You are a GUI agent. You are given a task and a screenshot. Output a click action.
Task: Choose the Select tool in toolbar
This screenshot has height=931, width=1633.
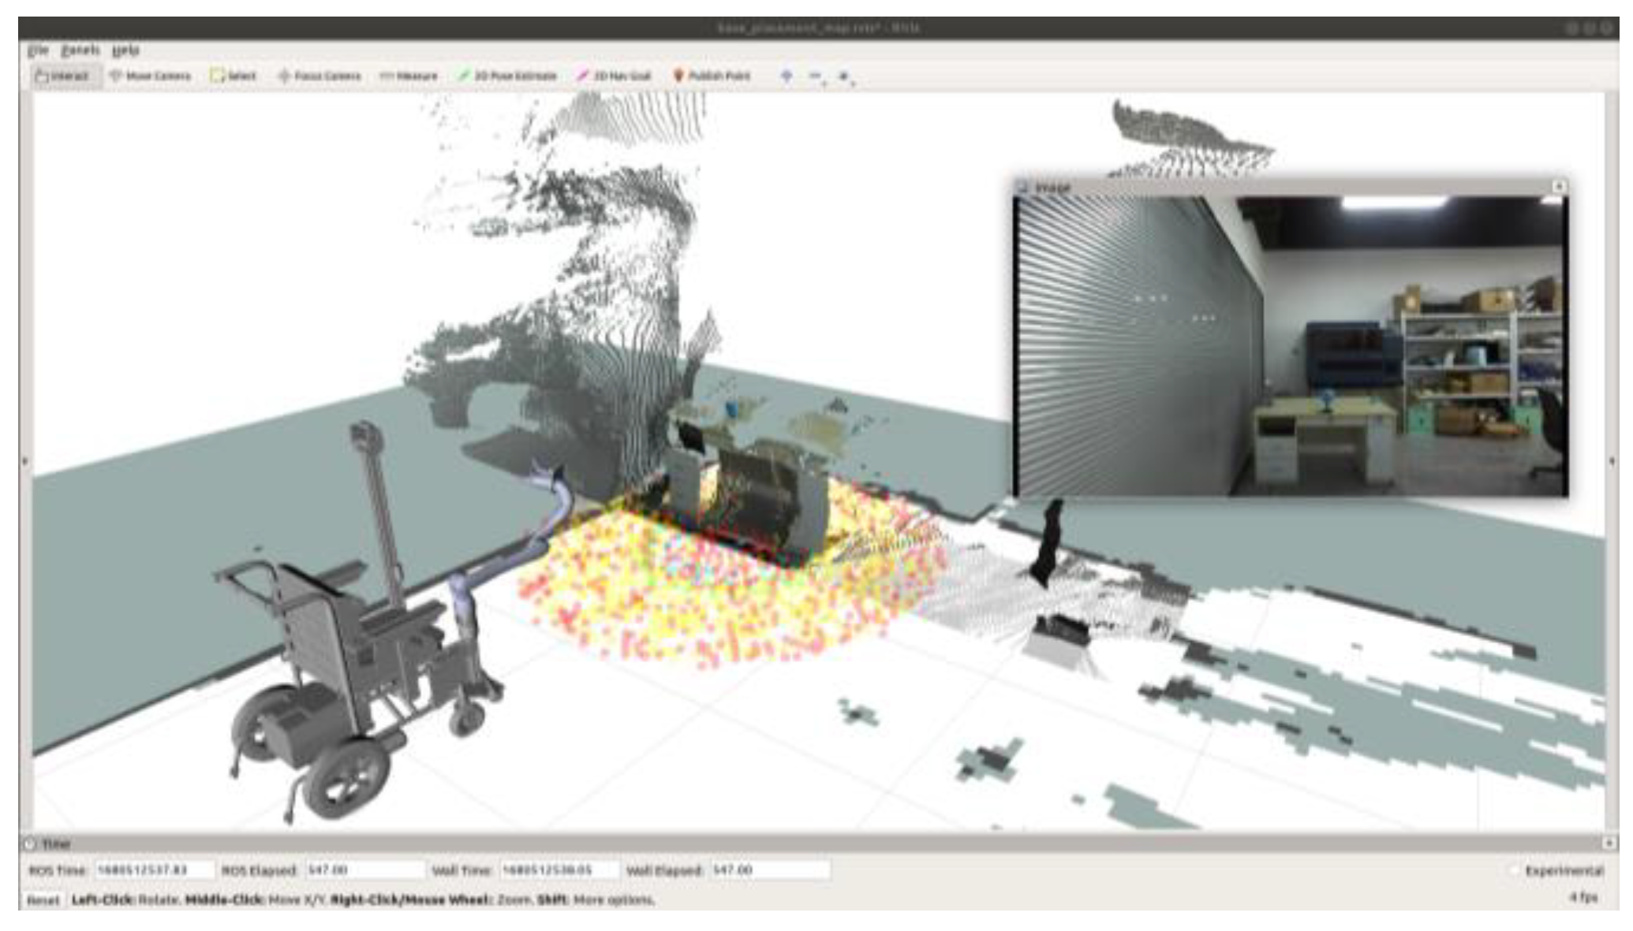click(x=234, y=76)
